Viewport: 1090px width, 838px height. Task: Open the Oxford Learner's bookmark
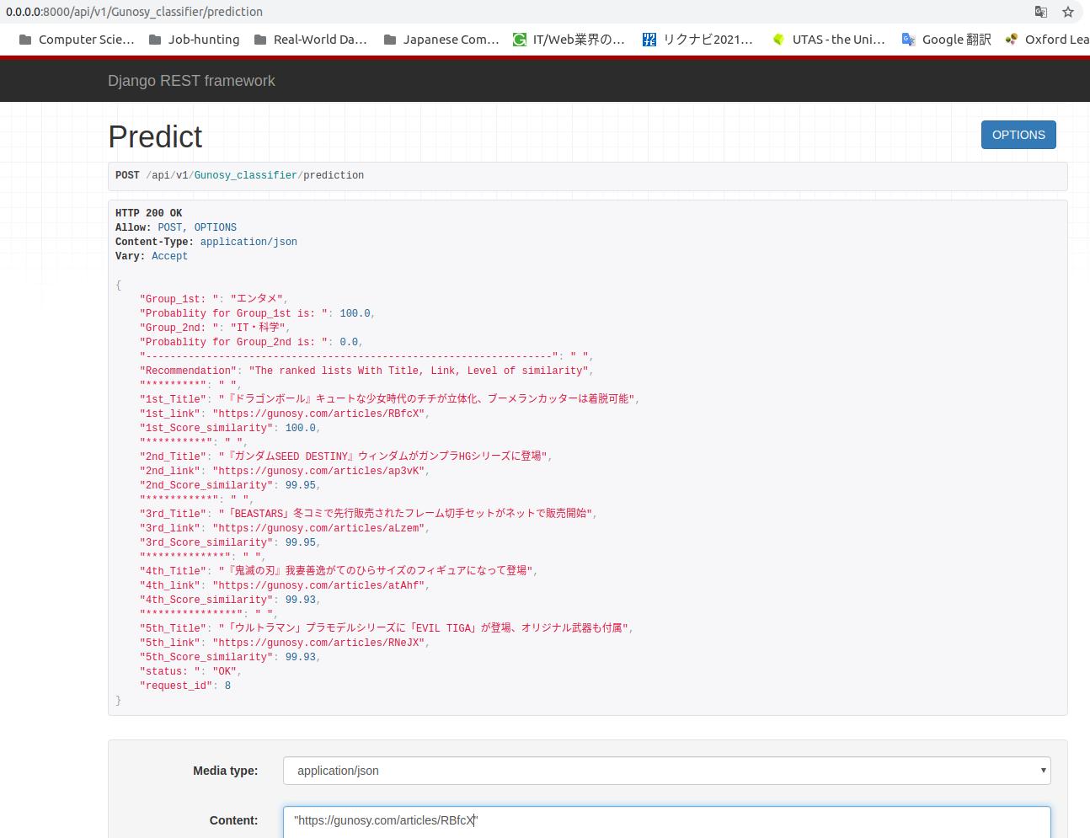point(1047,40)
